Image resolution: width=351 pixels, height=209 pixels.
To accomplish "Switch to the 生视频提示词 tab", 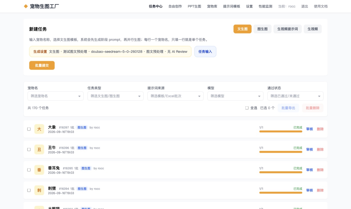I will (288, 29).
